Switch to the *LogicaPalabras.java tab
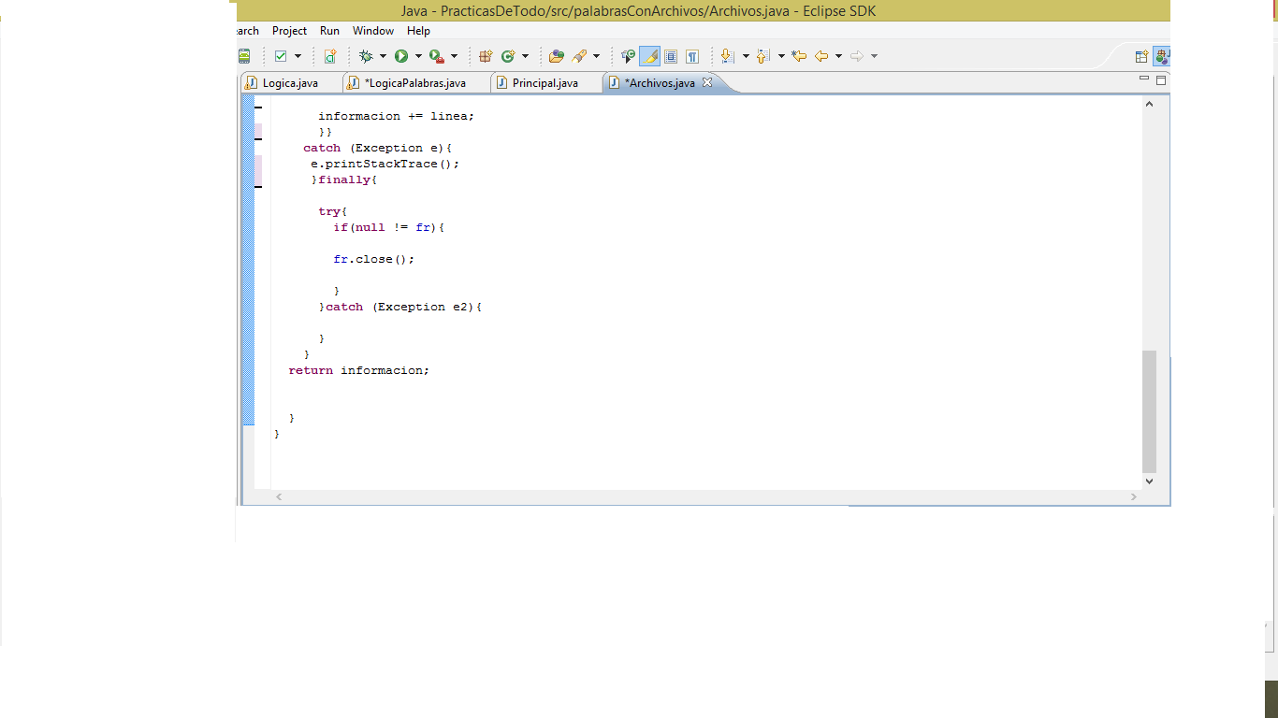Viewport: 1278px width, 718px height. tap(414, 83)
